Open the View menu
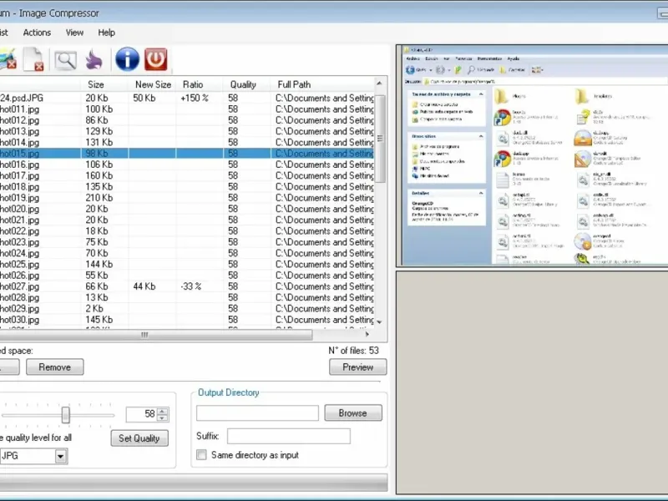The image size is (668, 501). pyautogui.click(x=74, y=33)
